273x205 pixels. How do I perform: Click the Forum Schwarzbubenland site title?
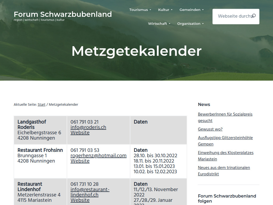(x=63, y=14)
